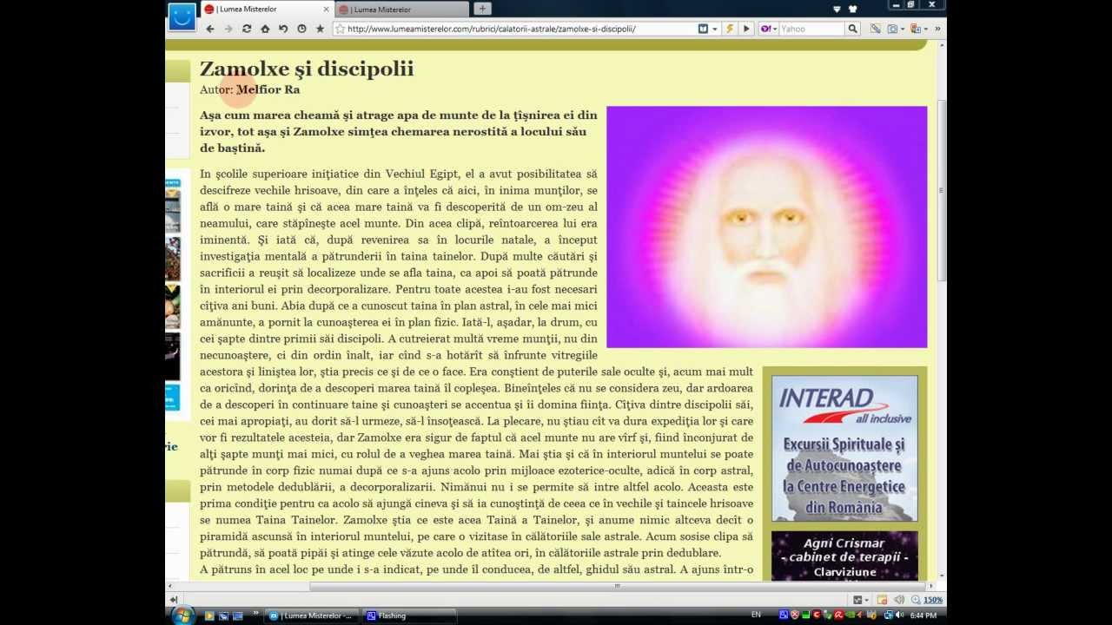Click the 150% zoom level

[x=933, y=600]
